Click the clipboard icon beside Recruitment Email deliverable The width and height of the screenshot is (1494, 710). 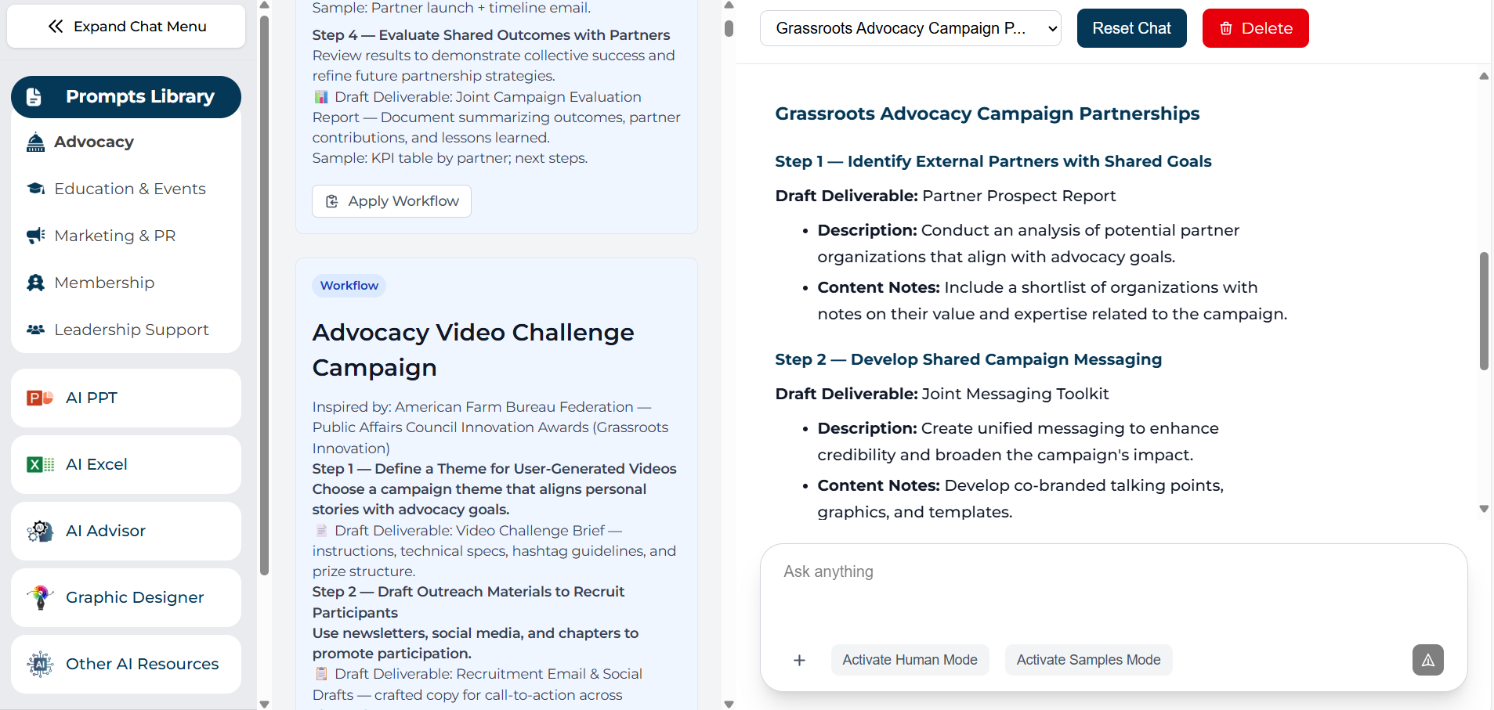321,674
